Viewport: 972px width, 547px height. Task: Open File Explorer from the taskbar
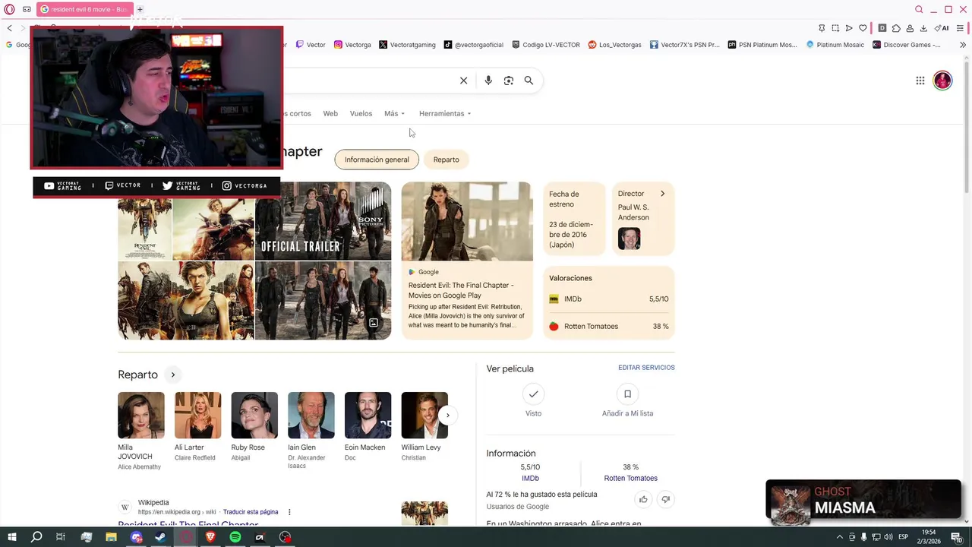pos(111,537)
